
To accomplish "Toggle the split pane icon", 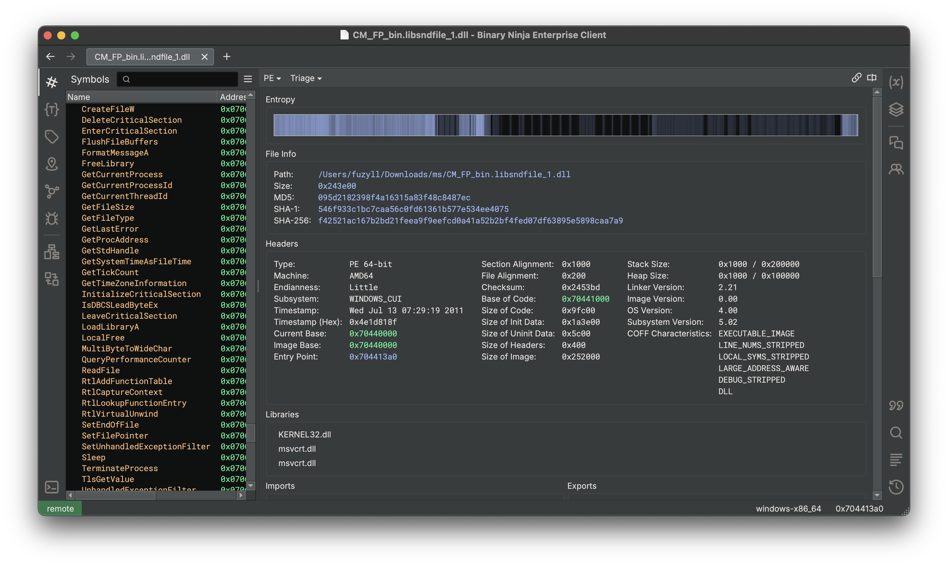I will click(x=872, y=78).
